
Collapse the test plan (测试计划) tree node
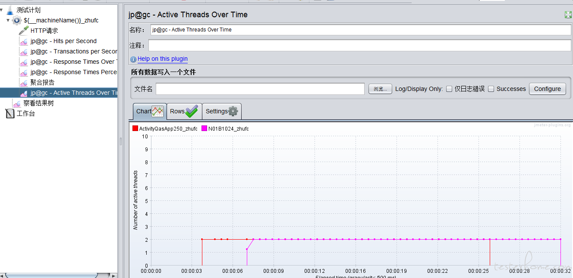point(2,10)
